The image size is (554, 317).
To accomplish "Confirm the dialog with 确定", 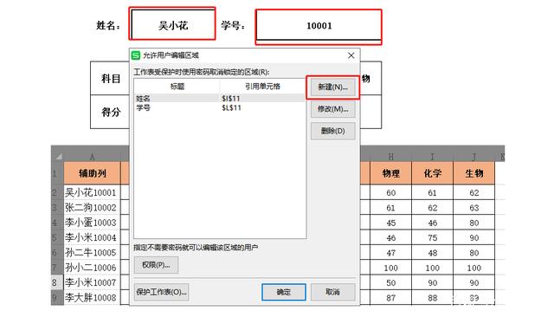I will 284,292.
